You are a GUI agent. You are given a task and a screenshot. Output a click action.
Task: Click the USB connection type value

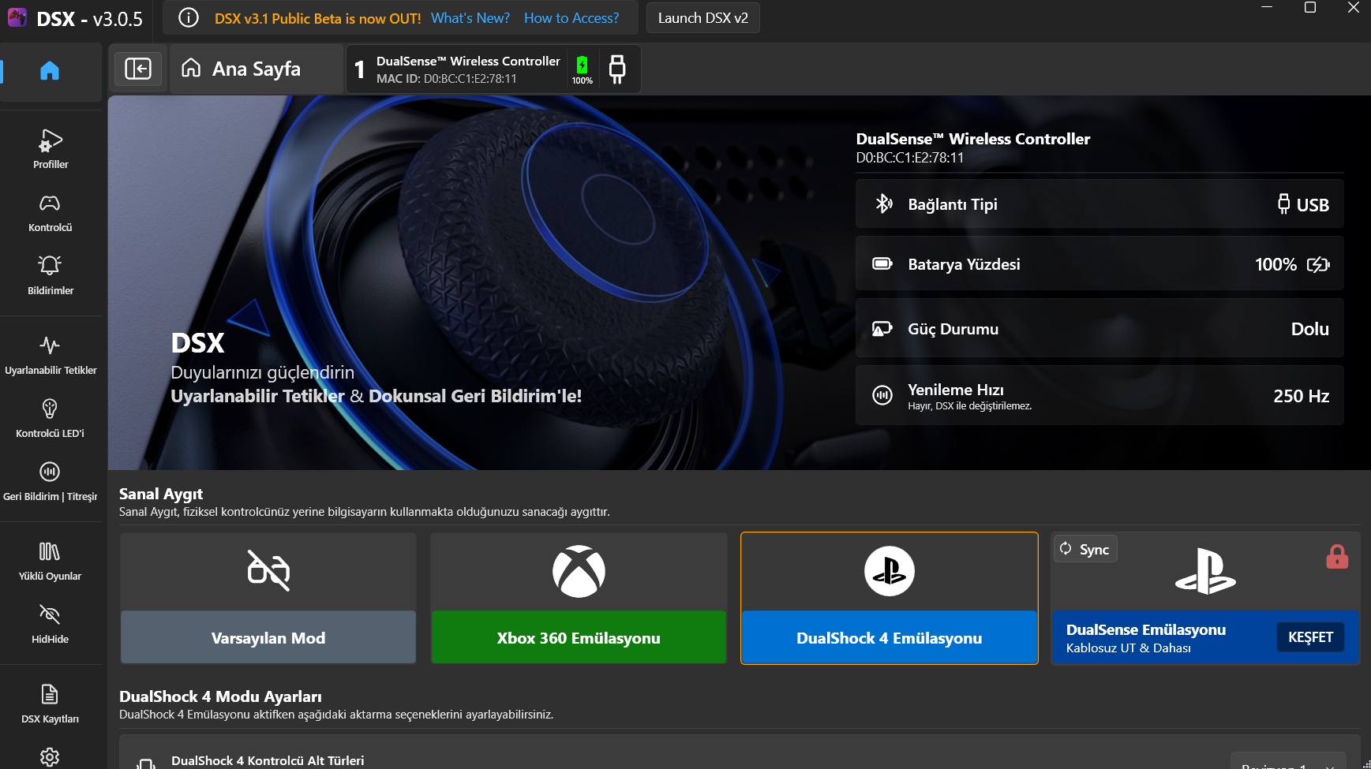coord(1313,205)
